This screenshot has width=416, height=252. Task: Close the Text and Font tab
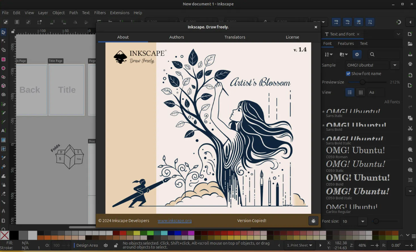pos(358,34)
